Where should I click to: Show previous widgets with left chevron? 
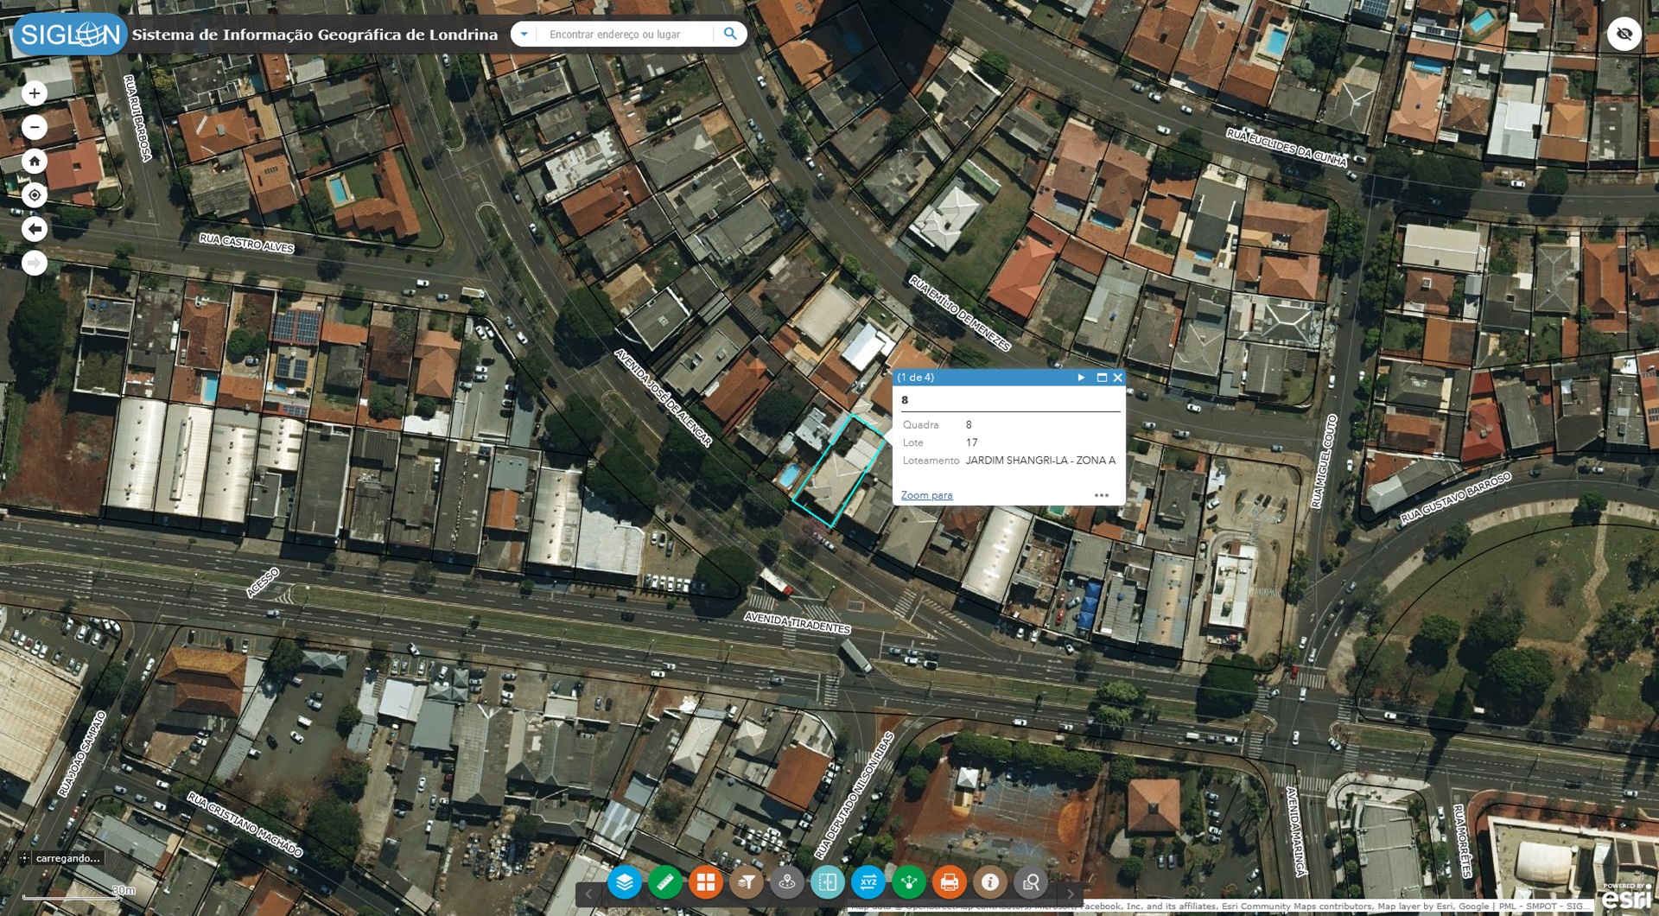589,894
